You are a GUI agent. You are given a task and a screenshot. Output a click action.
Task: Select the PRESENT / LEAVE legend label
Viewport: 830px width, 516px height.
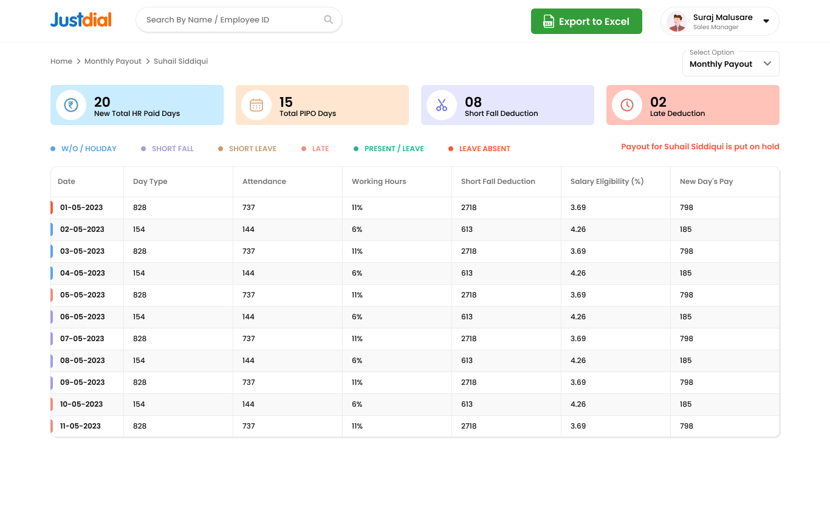[x=394, y=149]
